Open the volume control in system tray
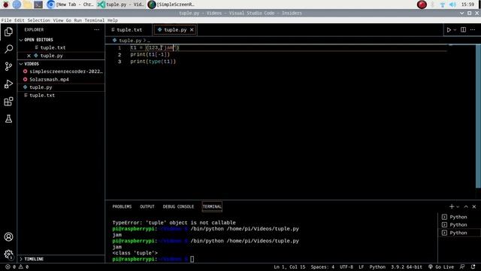Screen dimensions: 481x271 tap(452, 5)
